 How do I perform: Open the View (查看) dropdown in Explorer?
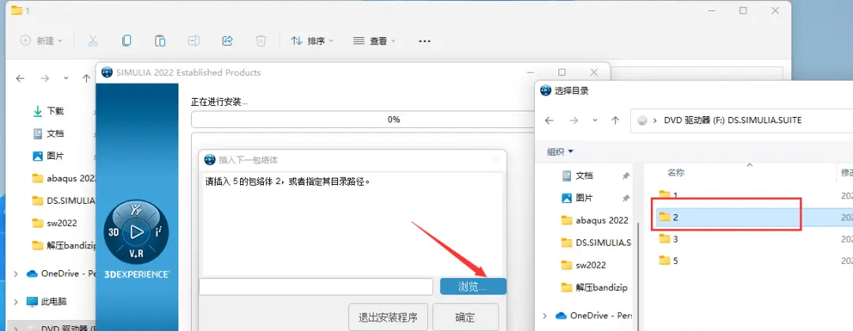pos(374,41)
